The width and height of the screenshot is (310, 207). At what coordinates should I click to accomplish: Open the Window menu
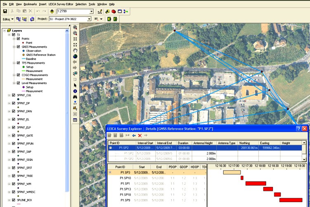point(102,4)
